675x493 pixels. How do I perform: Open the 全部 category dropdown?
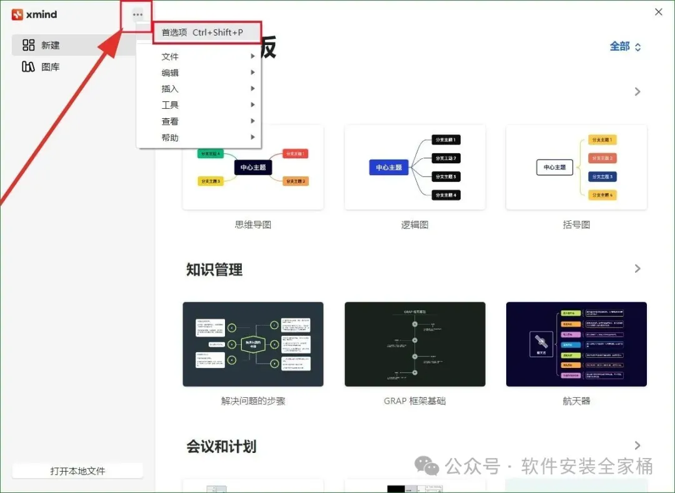tap(626, 46)
